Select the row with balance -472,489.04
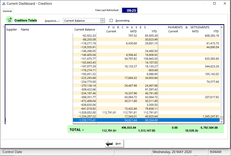This screenshot has width=231, height=156. (146, 101)
